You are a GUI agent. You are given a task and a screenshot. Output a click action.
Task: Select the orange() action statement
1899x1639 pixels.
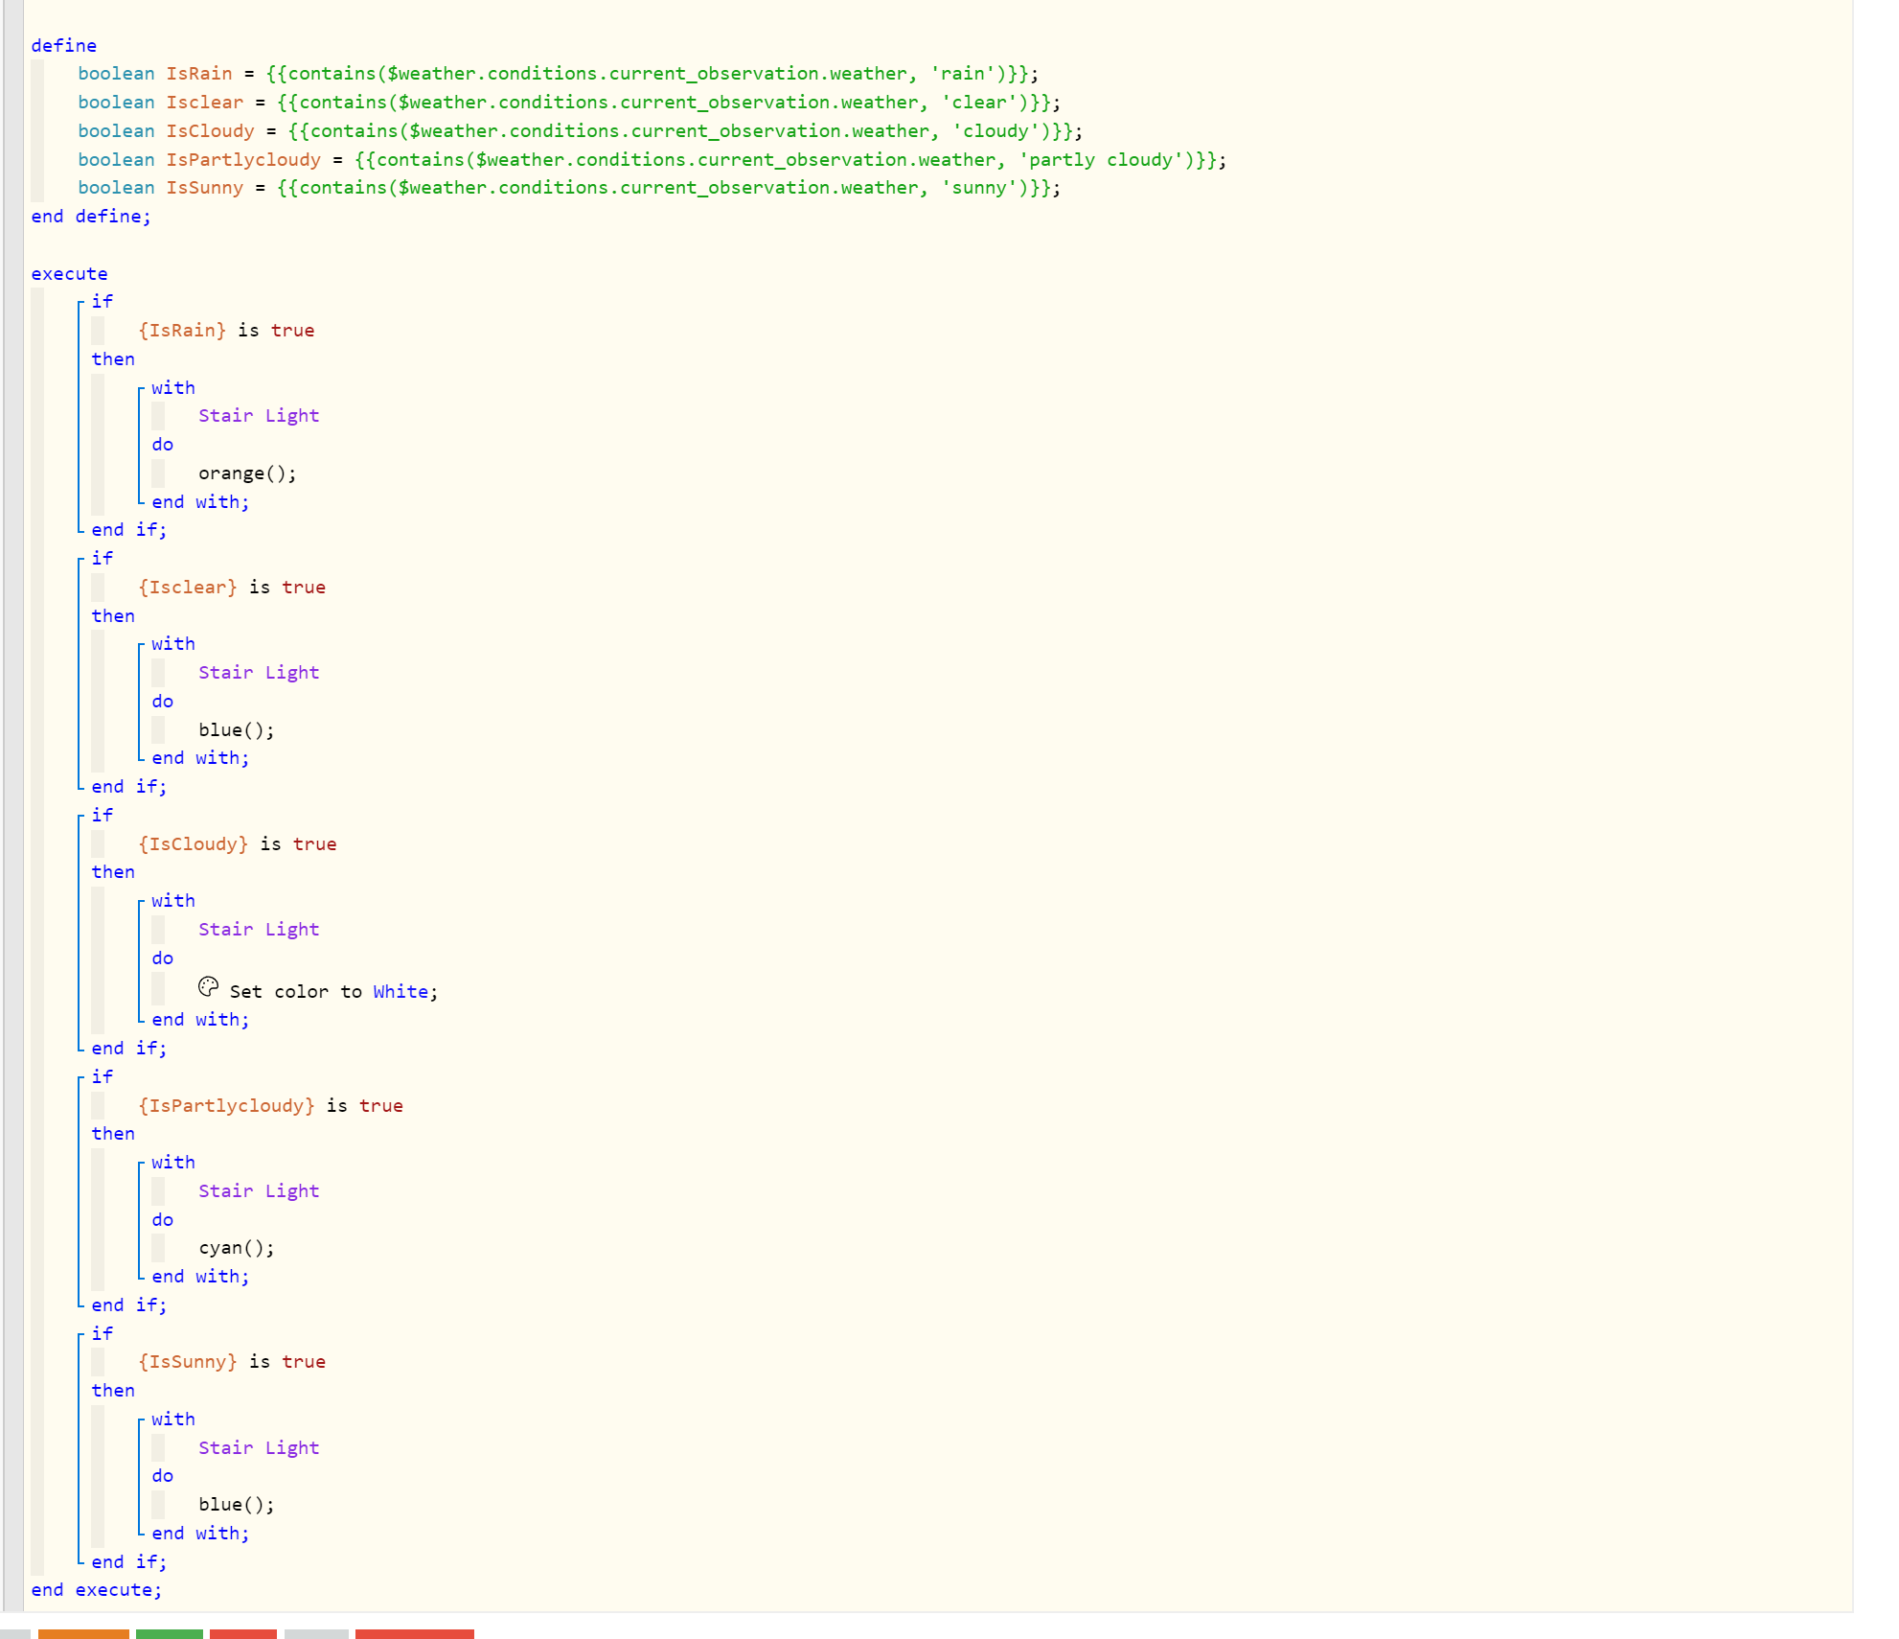click(x=247, y=473)
